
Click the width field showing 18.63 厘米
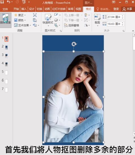114,24
